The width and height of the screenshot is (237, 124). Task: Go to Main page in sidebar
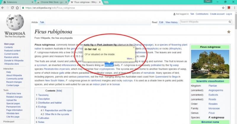(9, 44)
